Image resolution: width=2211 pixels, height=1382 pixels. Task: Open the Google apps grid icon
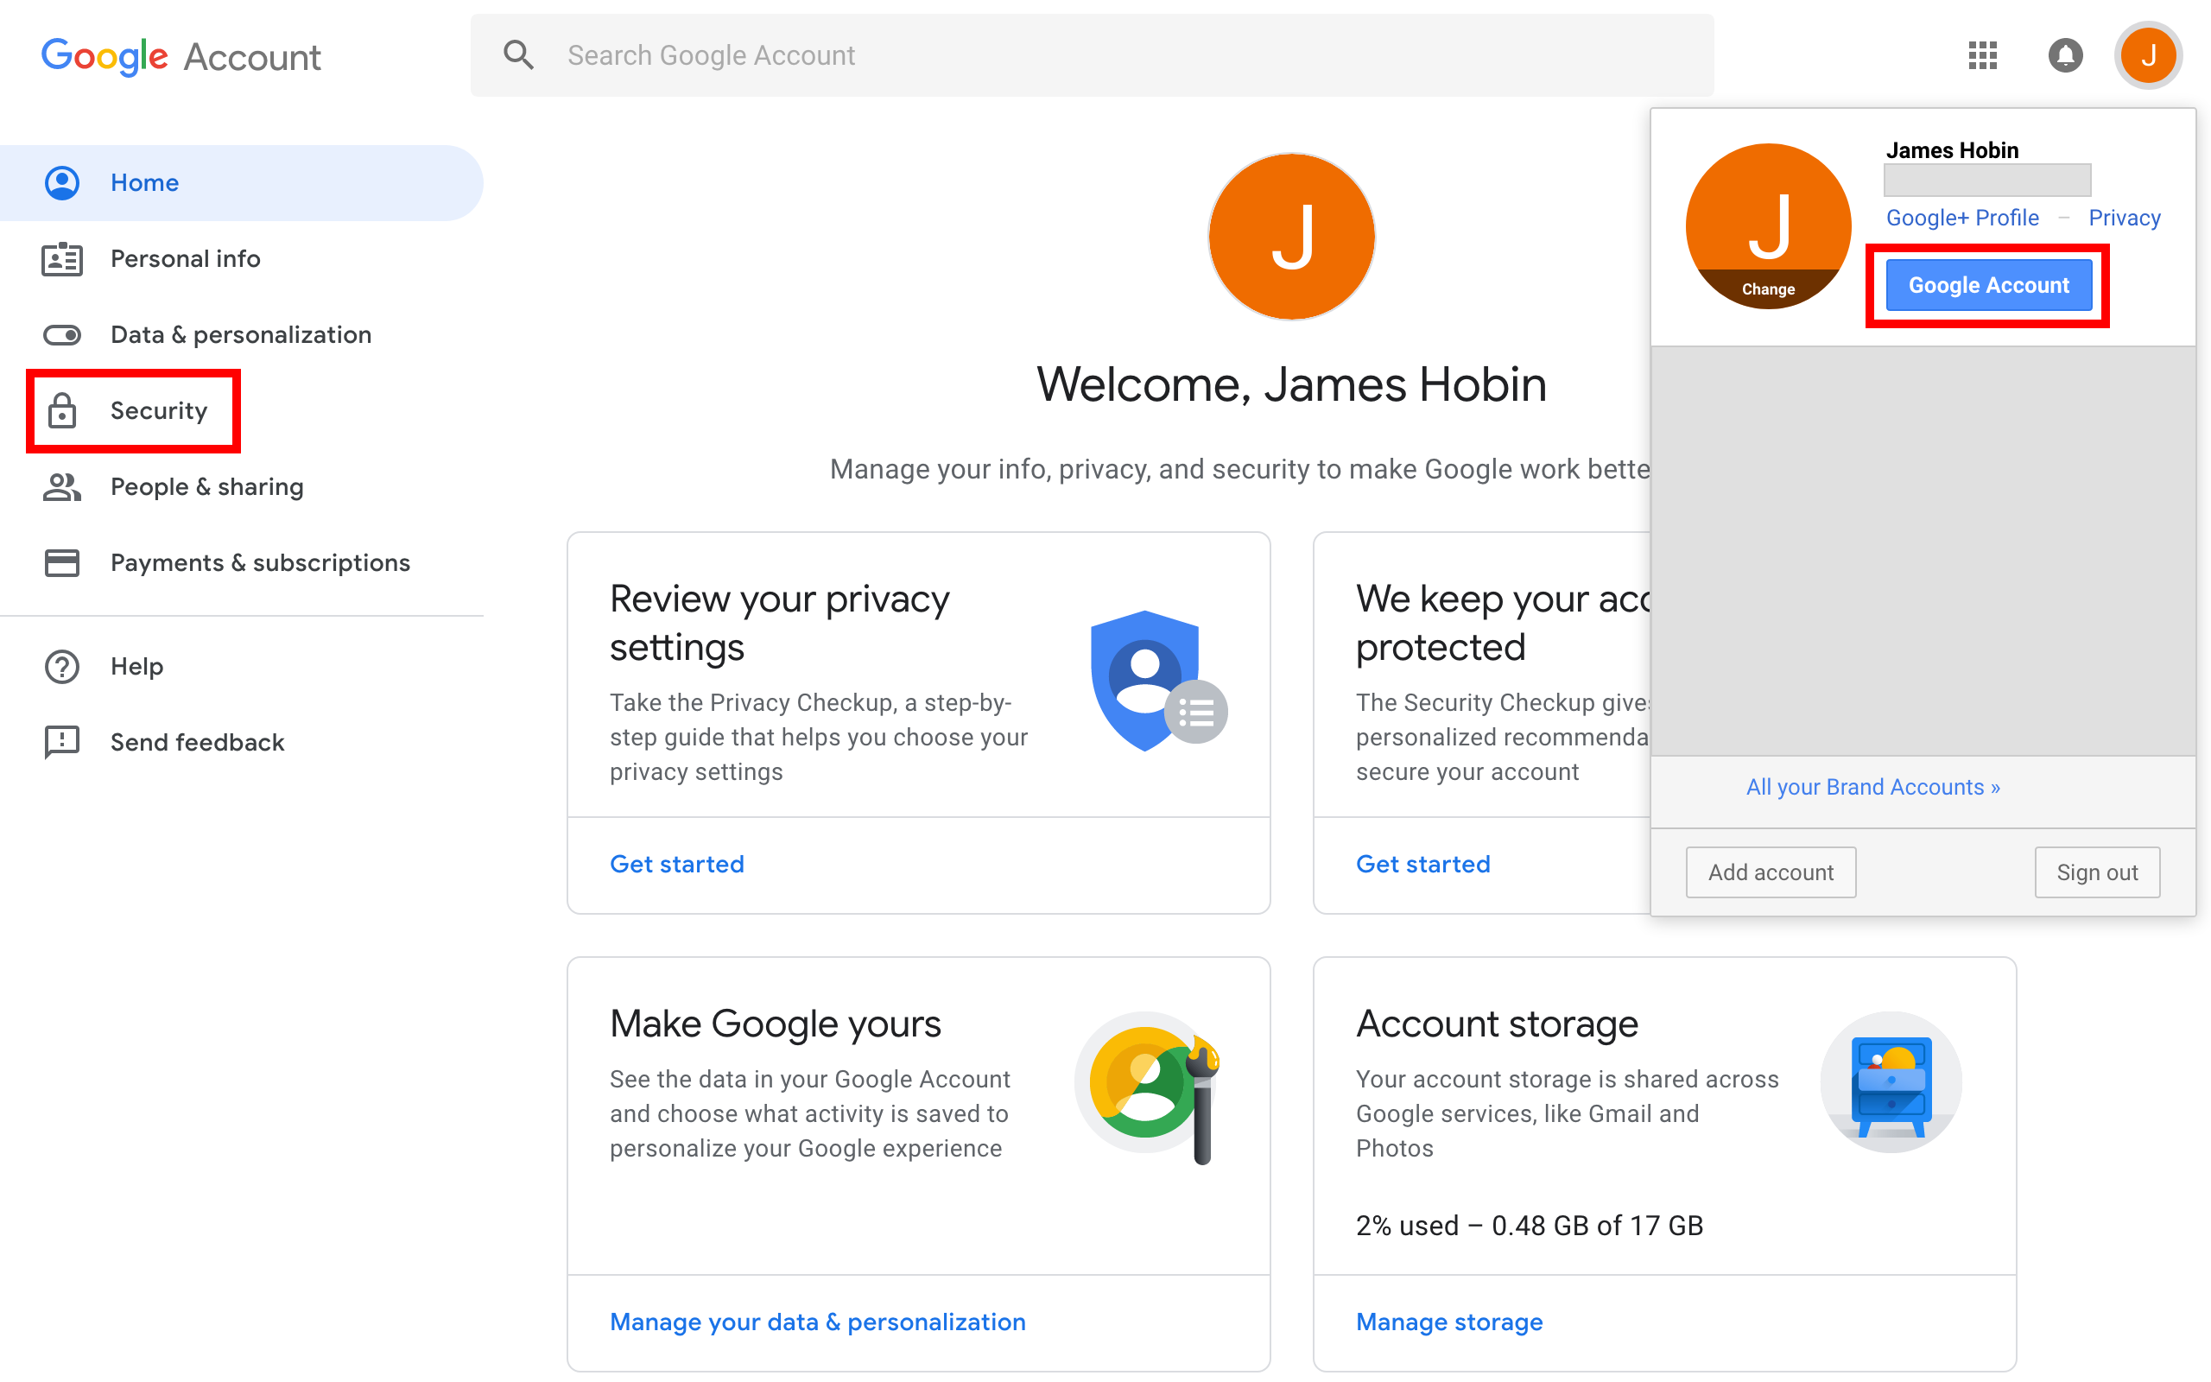coord(1981,56)
